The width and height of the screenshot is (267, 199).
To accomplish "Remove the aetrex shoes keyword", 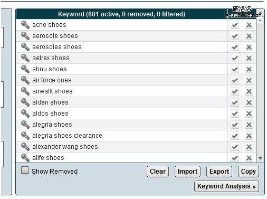I will pos(249,58).
